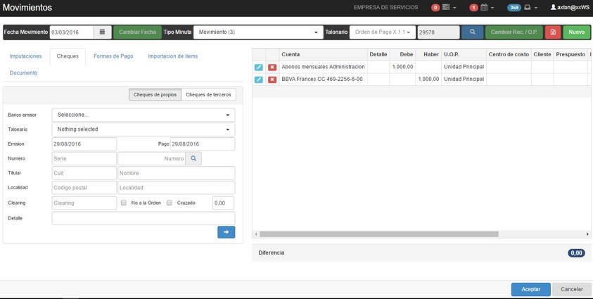Click the search icon next to Numero field
Screen dimensions: 593x299
pos(193,159)
